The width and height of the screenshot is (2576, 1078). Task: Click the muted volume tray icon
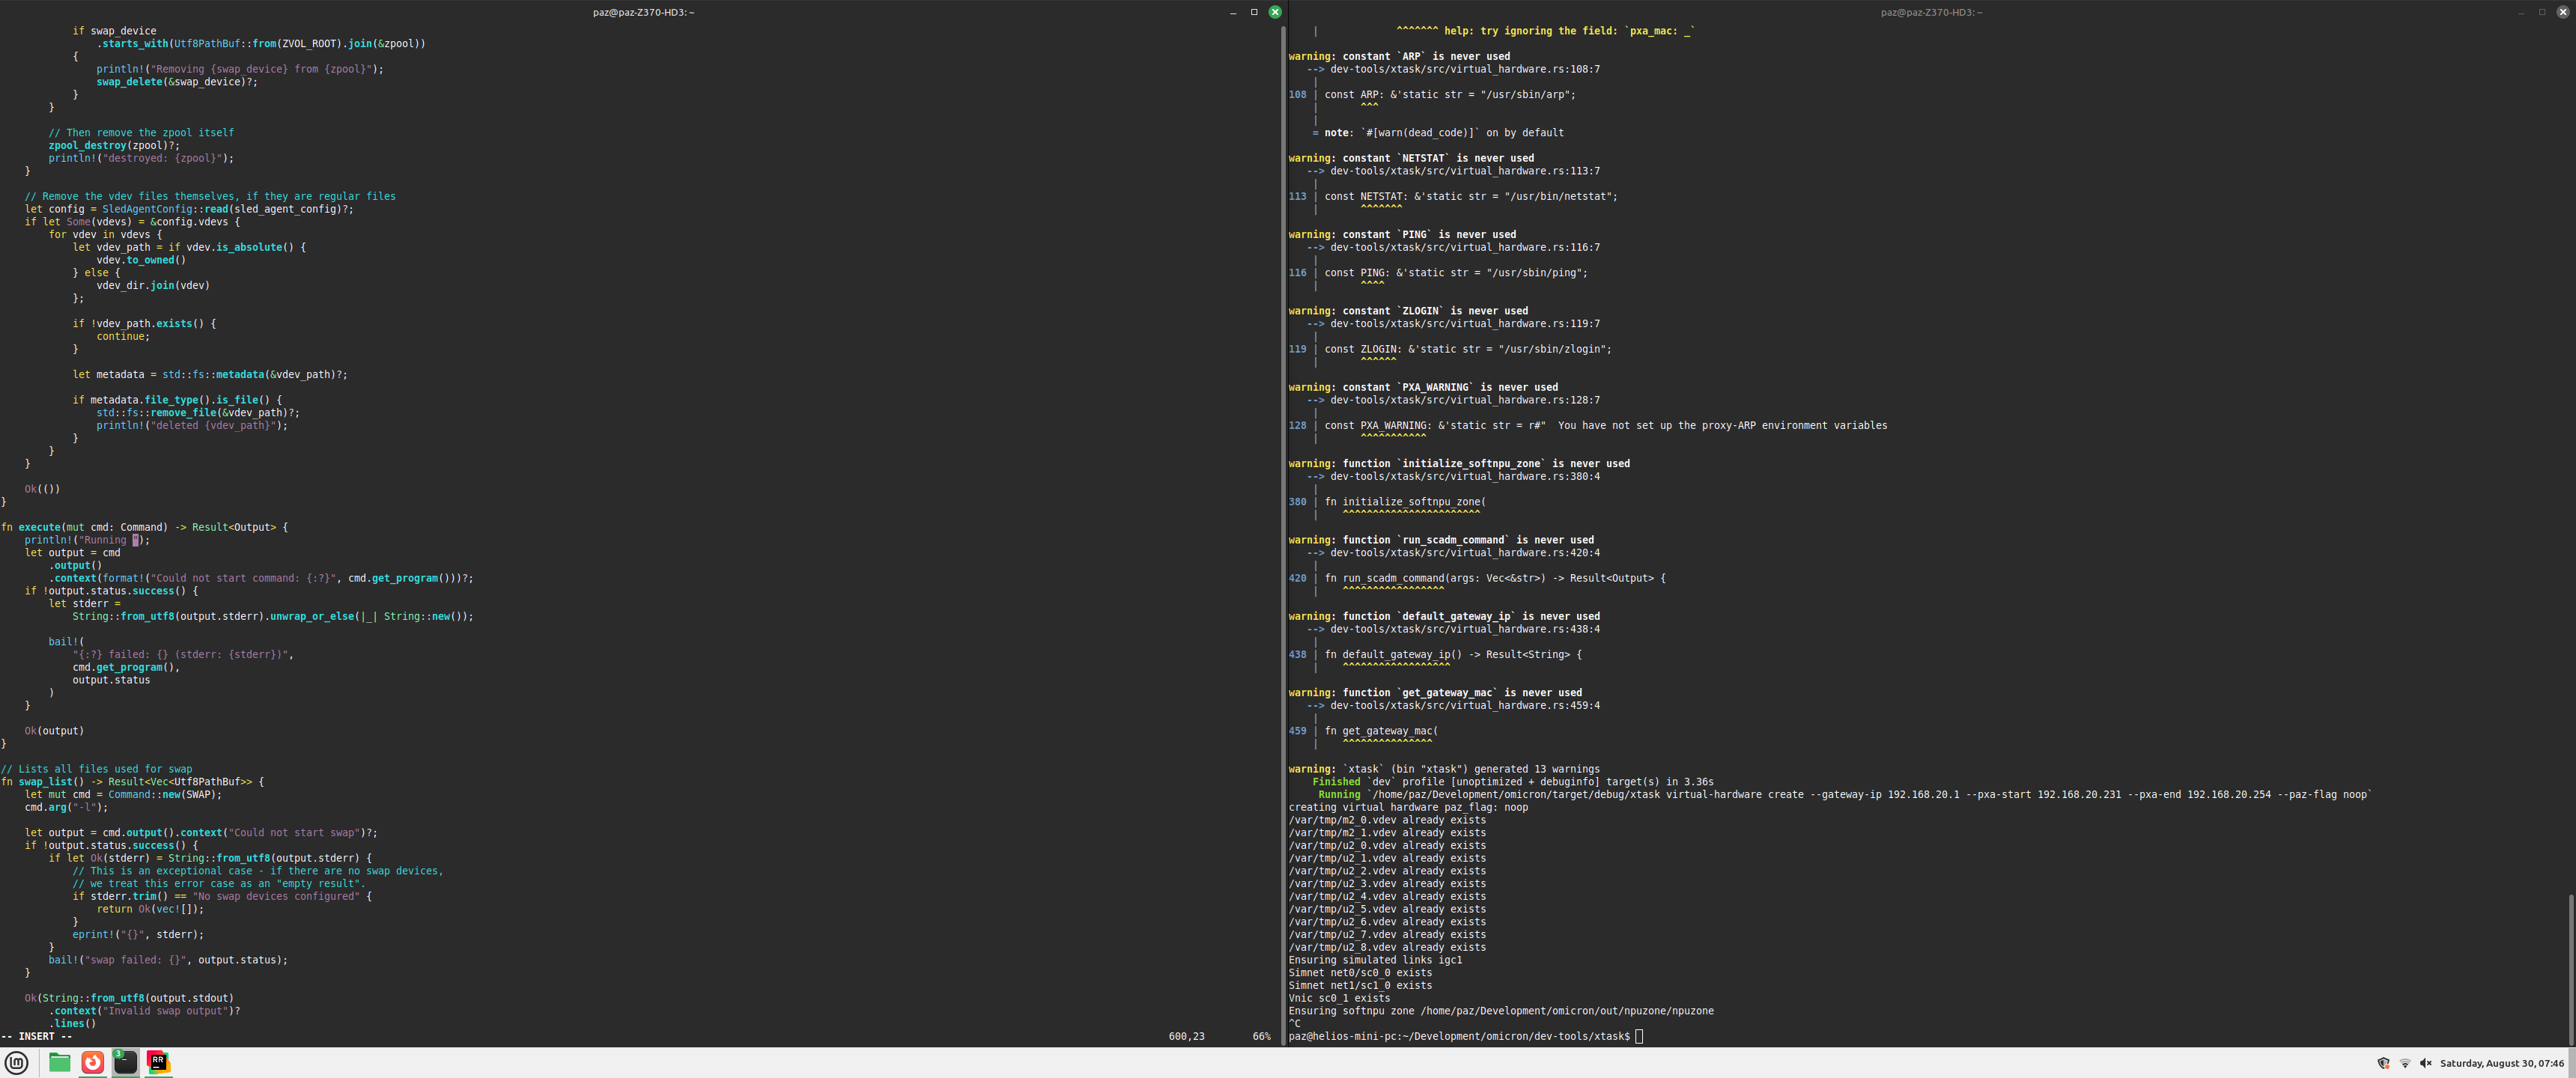[x=2425, y=1063]
